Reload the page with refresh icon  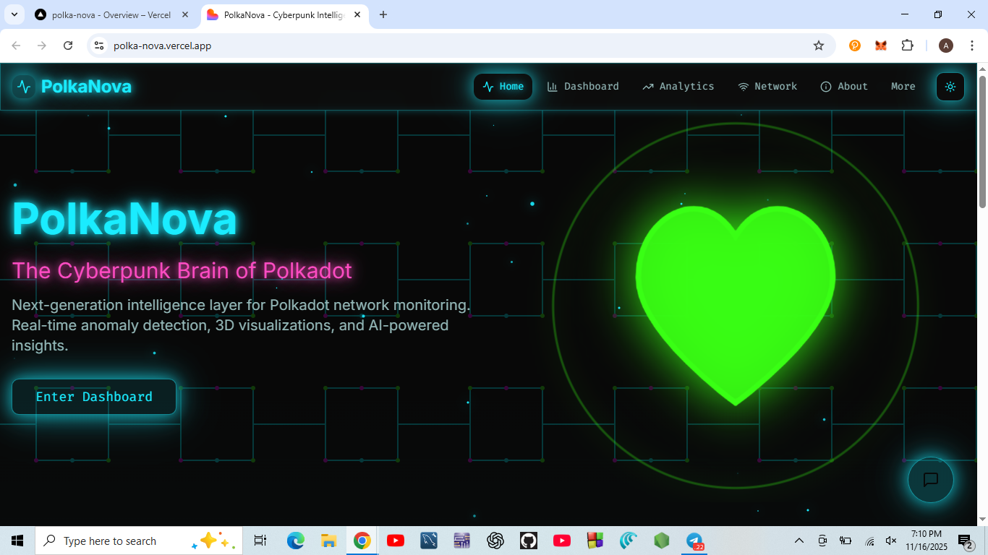click(68, 46)
